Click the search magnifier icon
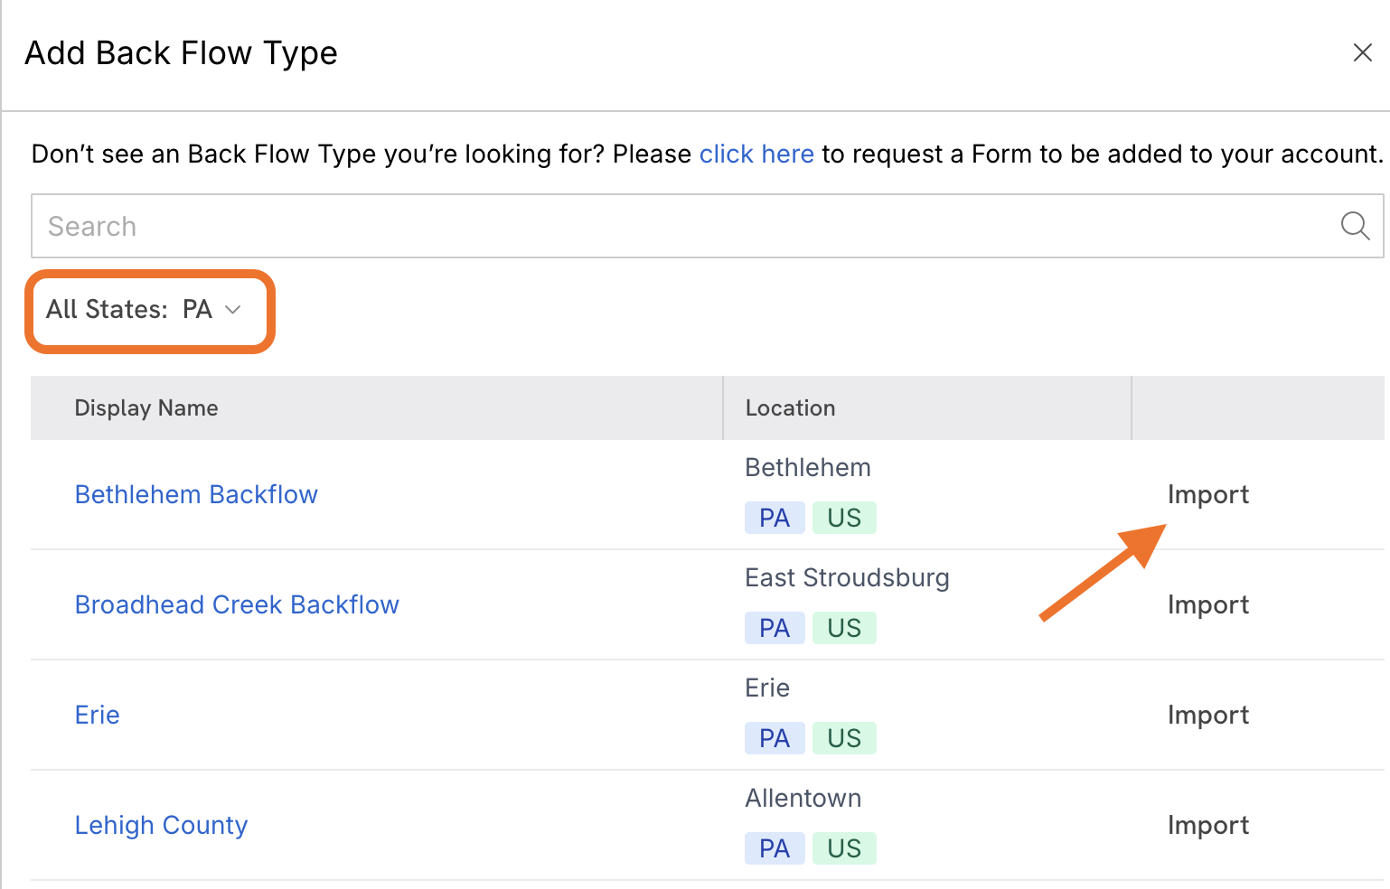The image size is (1390, 889). [1355, 226]
